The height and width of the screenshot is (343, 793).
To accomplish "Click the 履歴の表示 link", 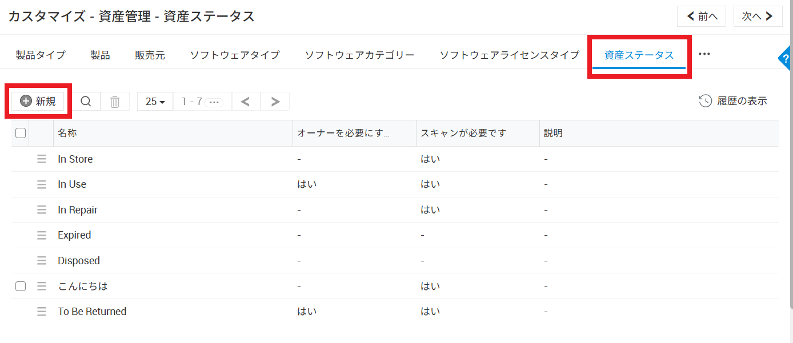I will [x=734, y=102].
